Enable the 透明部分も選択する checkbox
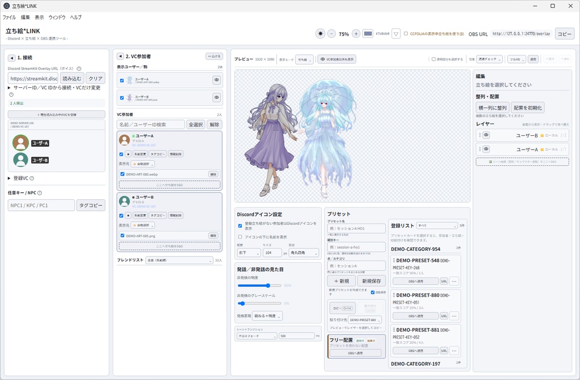This screenshot has height=380, width=580. click(433, 59)
